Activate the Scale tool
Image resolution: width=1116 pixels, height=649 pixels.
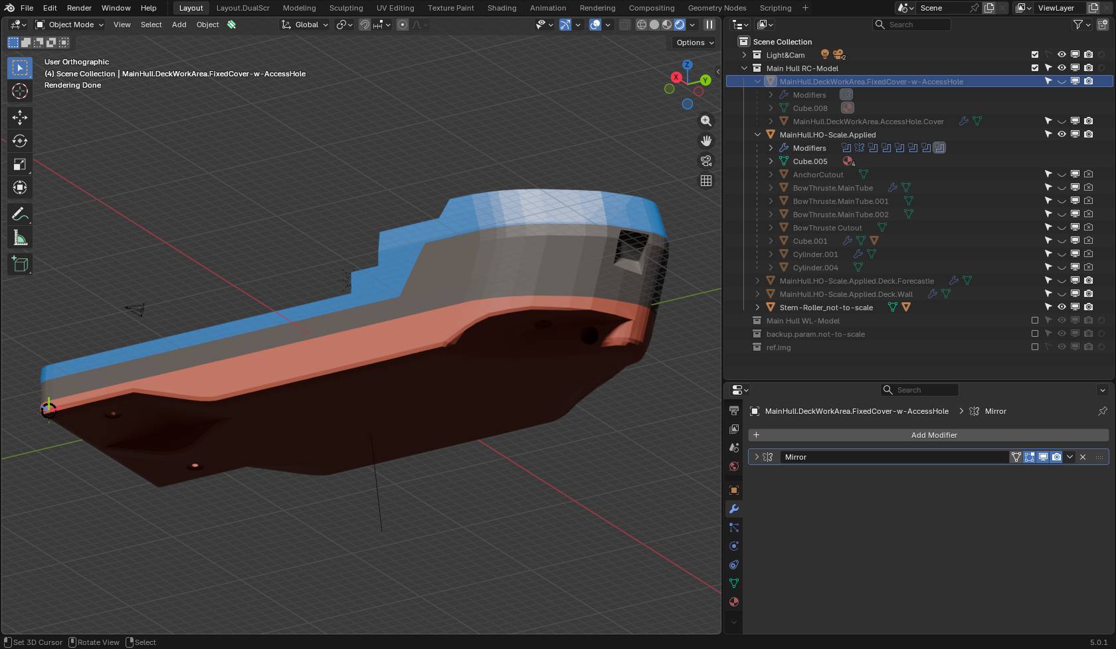[20, 164]
